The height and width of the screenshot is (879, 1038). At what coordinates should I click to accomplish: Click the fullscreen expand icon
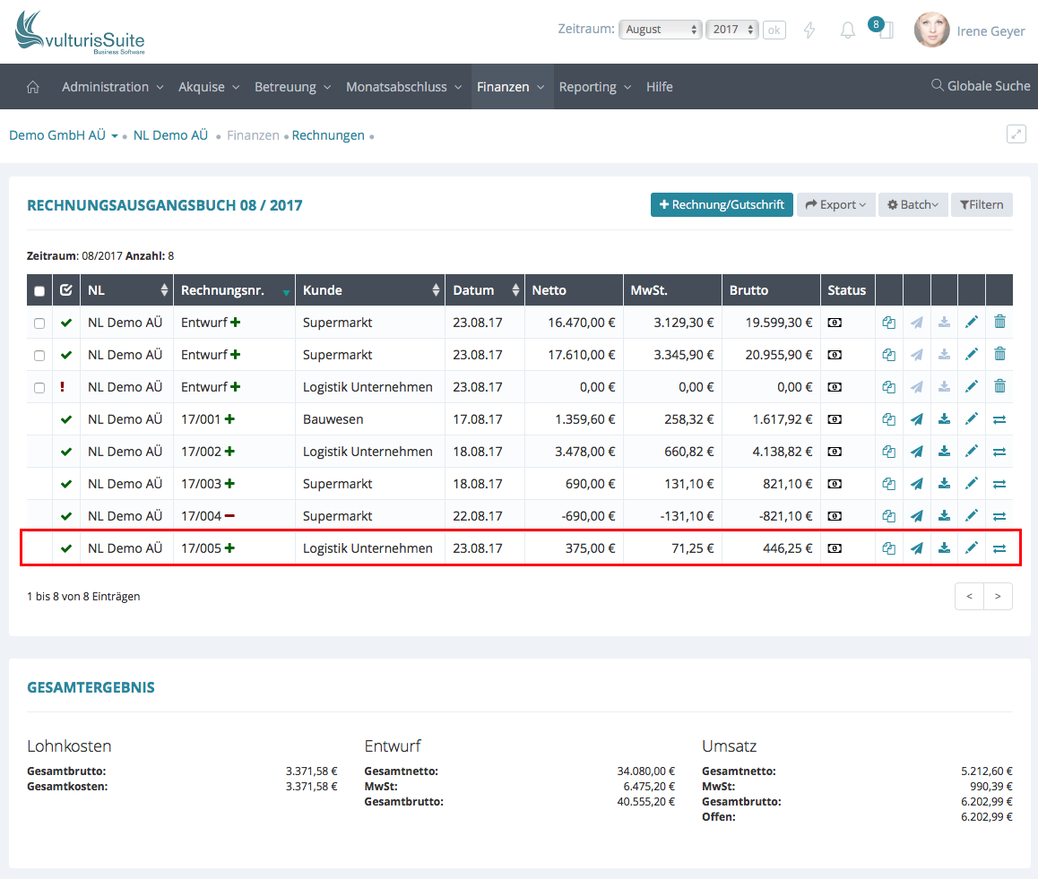(x=1016, y=134)
